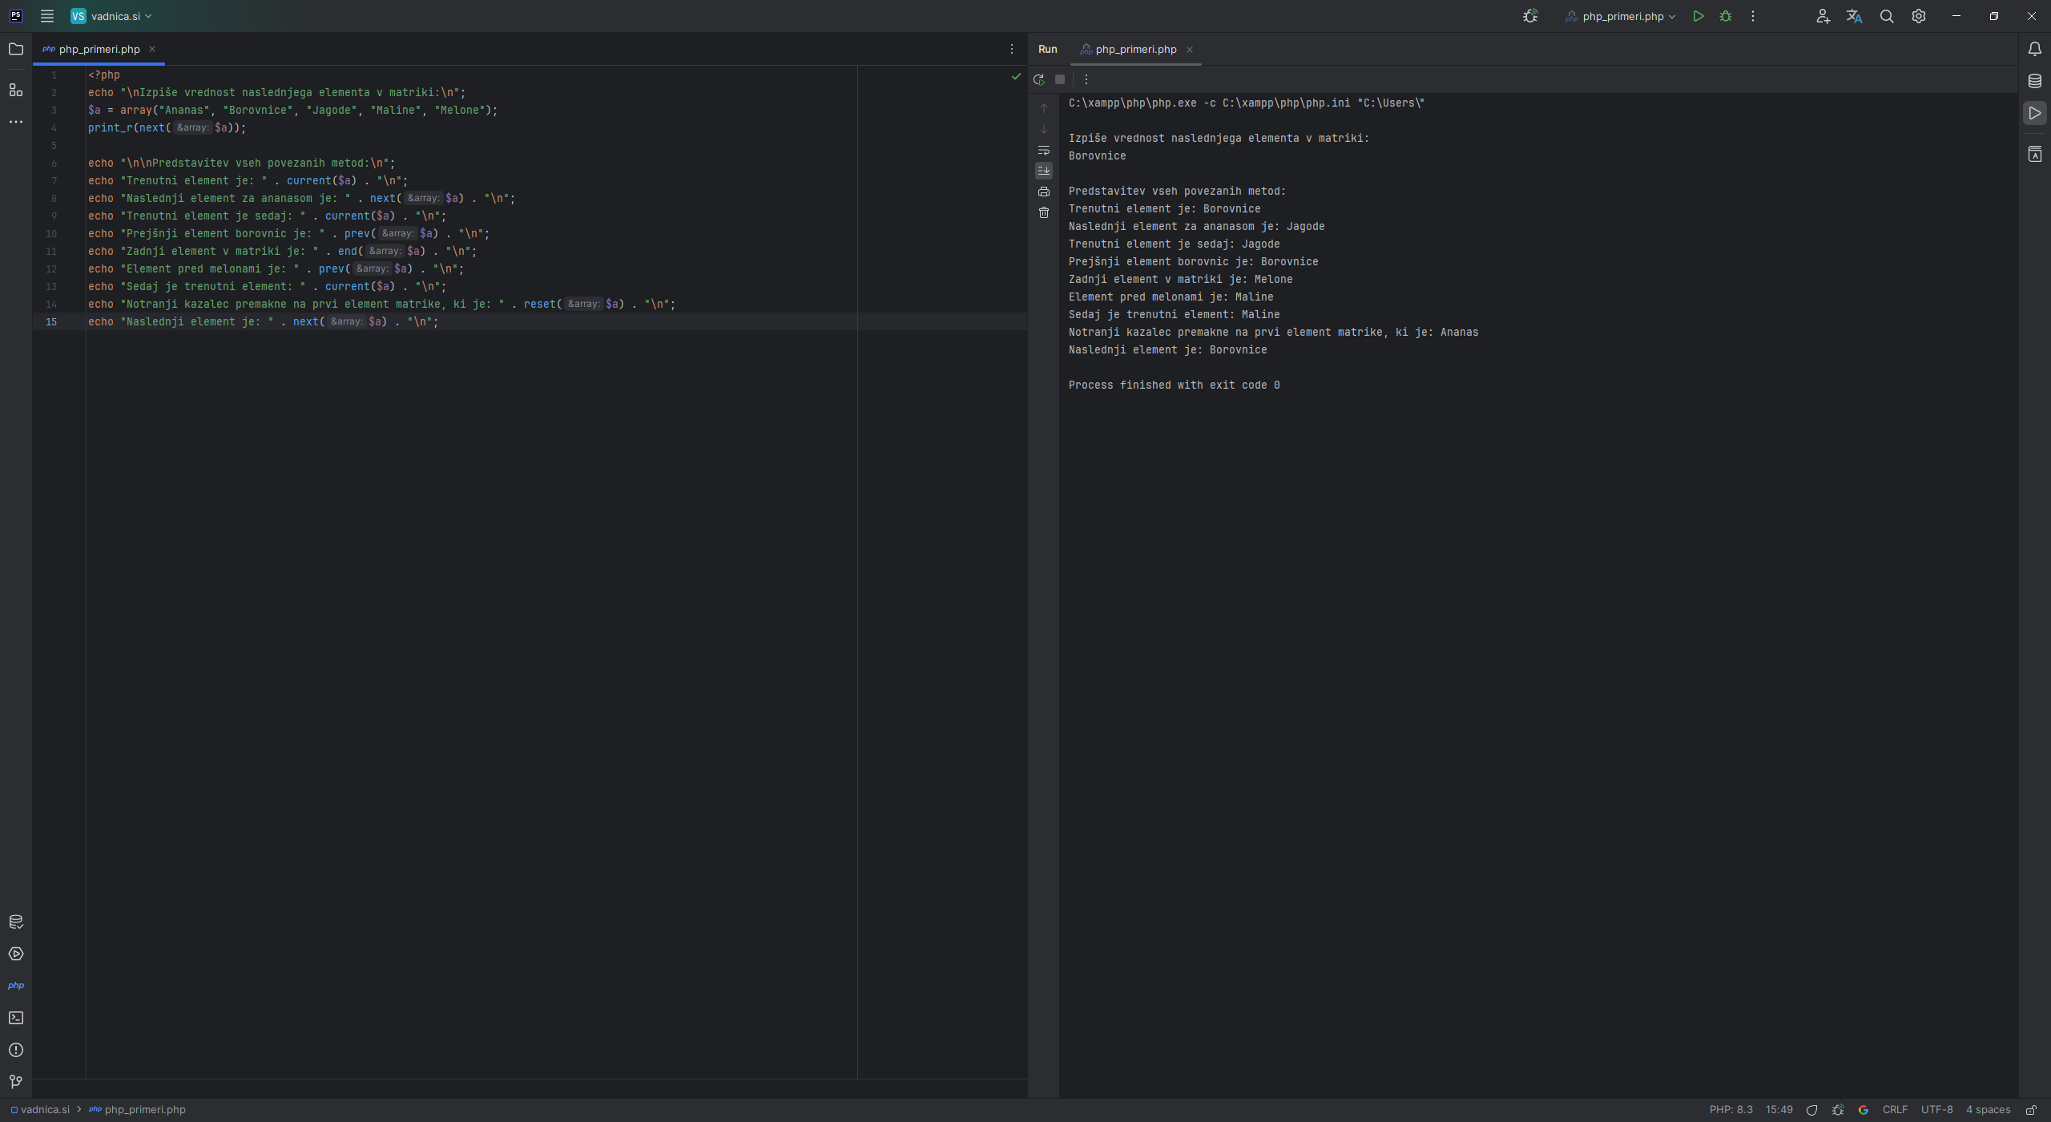Open the main hamburger menu

tap(47, 16)
